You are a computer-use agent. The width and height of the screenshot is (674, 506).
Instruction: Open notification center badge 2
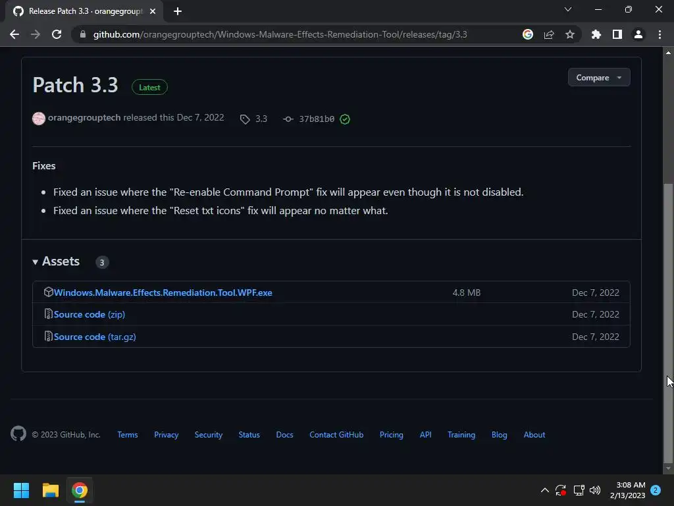pyautogui.click(x=656, y=490)
